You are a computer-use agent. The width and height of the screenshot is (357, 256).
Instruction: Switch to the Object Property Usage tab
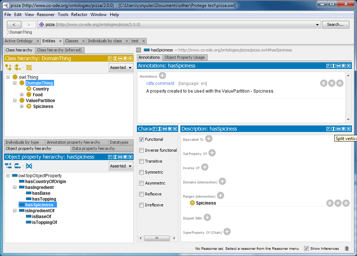click(x=185, y=57)
